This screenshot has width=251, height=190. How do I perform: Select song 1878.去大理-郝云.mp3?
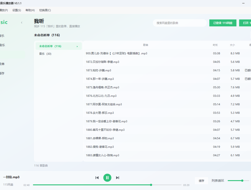[x=167, y=113]
